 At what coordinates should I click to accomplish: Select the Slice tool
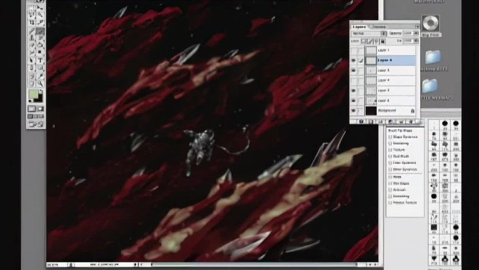tap(40, 22)
